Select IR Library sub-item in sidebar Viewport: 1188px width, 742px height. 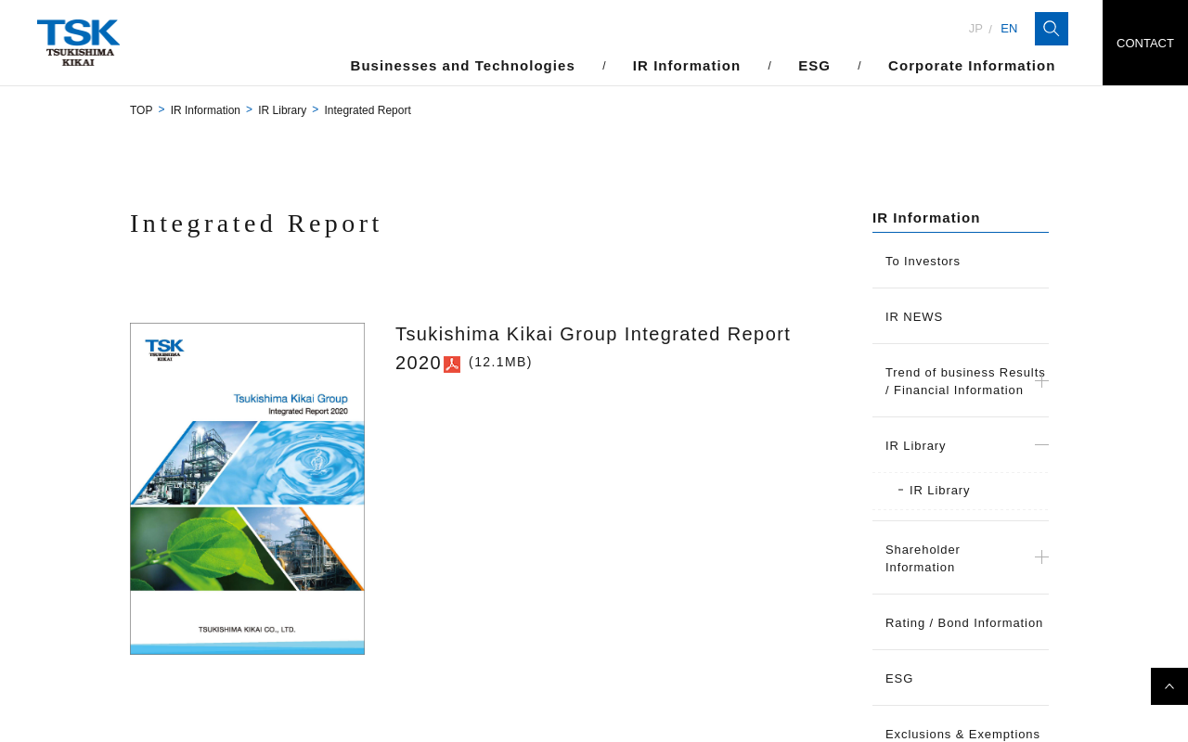point(939,491)
